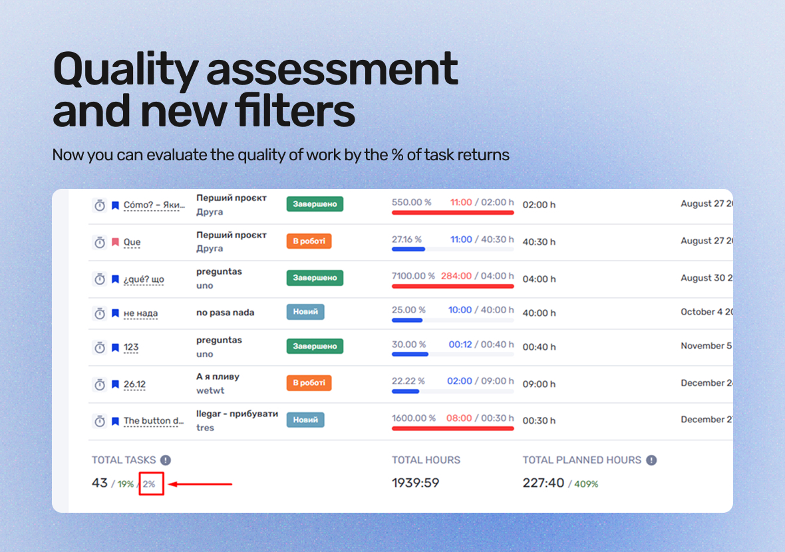785x552 pixels.
Task: Click the 284:00 tracked time value
Action: tap(456, 276)
